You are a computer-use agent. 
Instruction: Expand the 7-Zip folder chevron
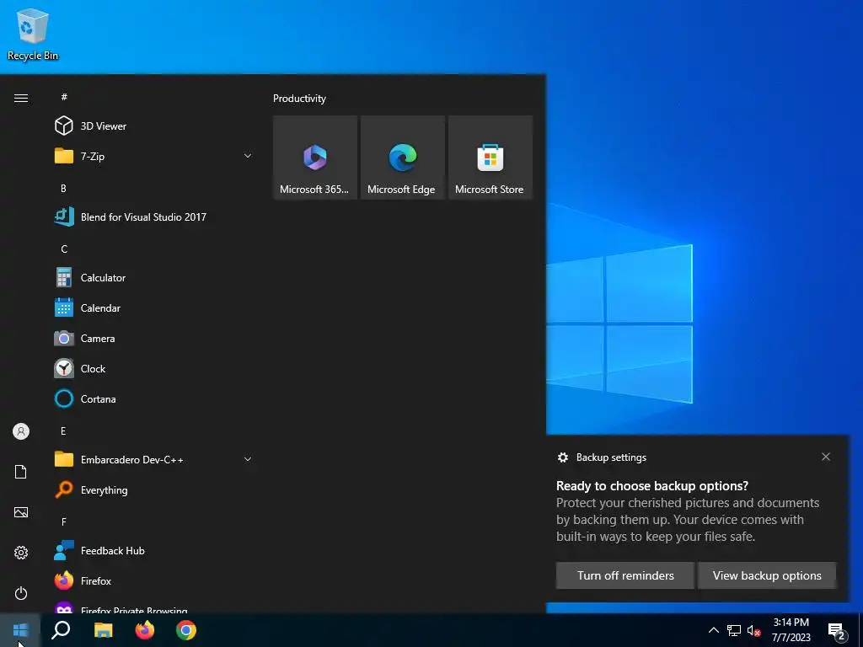click(x=248, y=156)
